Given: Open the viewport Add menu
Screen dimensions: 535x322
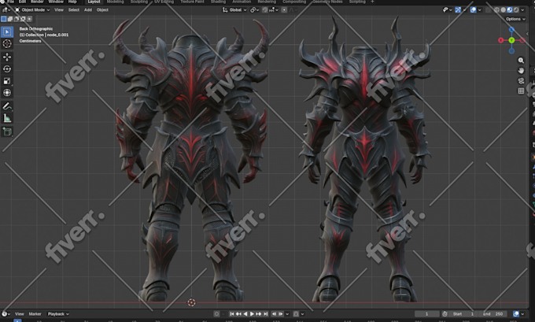Looking at the screenshot, I should point(88,10).
